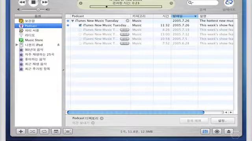Toggle checkbox of the 2005.7.19 episode
The image size is (252, 141).
80,30
